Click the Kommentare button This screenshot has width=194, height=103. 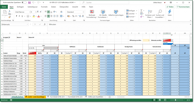(183, 7)
